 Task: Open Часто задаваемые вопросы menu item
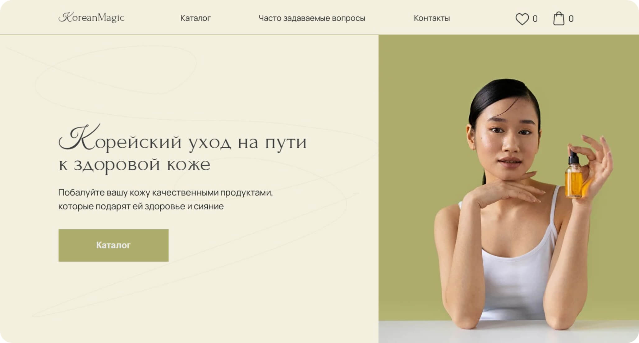point(312,18)
